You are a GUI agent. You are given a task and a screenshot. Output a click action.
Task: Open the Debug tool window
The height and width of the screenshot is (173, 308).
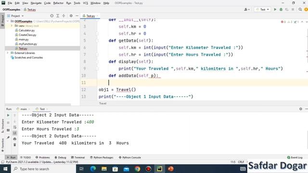click(60, 157)
